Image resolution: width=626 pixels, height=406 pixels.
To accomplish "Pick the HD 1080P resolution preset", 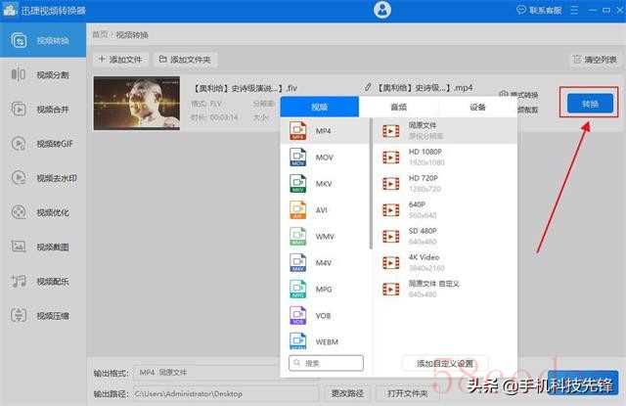I will [425, 157].
